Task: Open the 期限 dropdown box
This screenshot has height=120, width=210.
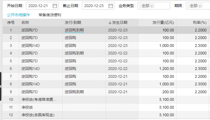Action: (198, 6)
